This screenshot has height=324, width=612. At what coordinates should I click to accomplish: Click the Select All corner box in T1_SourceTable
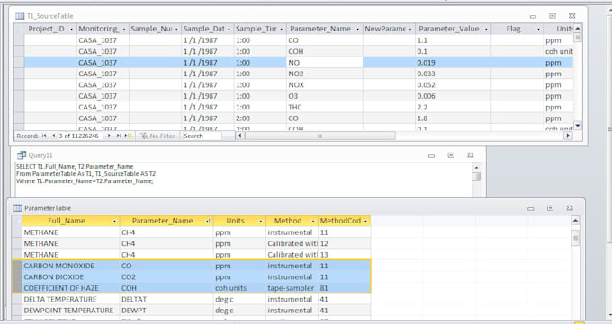19,29
